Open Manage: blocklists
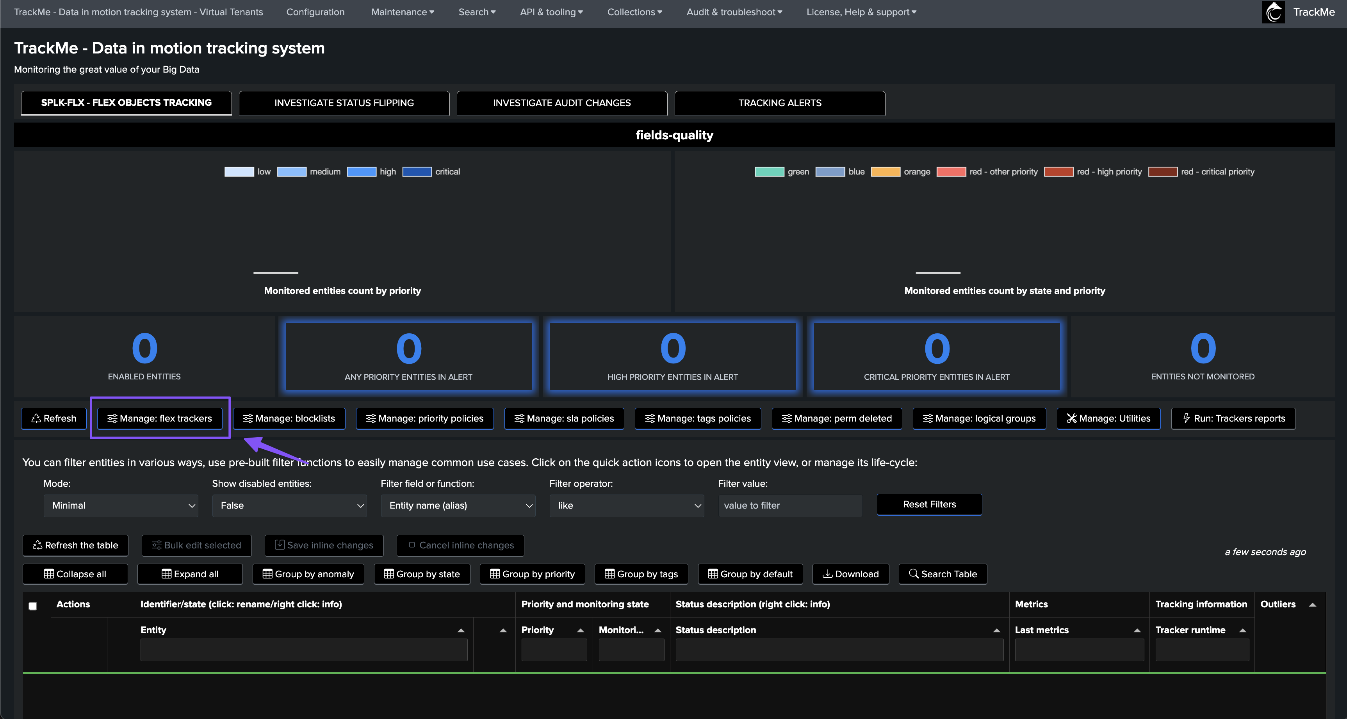This screenshot has height=719, width=1347. pyautogui.click(x=289, y=418)
